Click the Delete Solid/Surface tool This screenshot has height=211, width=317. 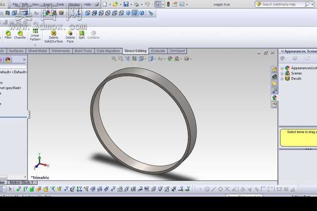coord(54,36)
